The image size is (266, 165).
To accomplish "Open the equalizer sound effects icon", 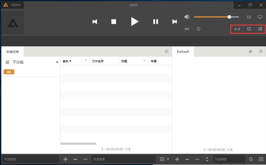I will (249, 17).
